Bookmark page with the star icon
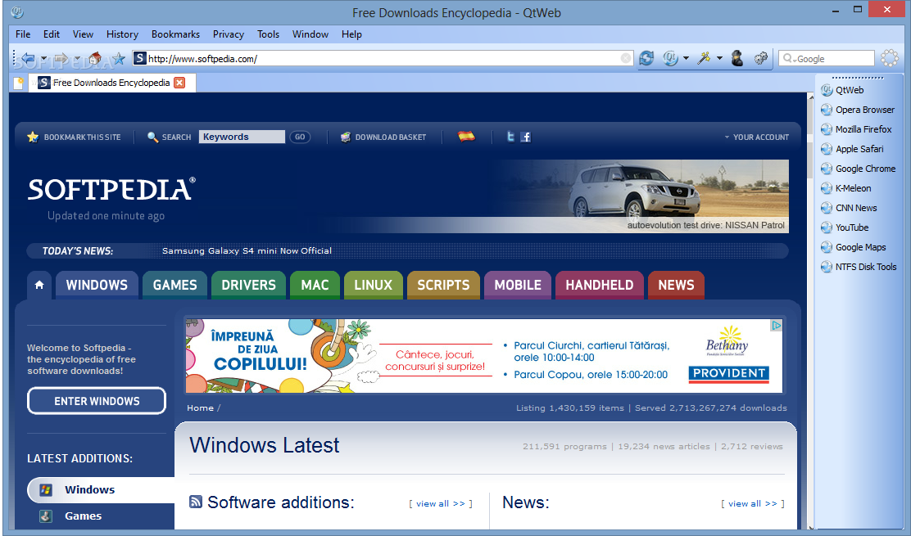 click(119, 58)
